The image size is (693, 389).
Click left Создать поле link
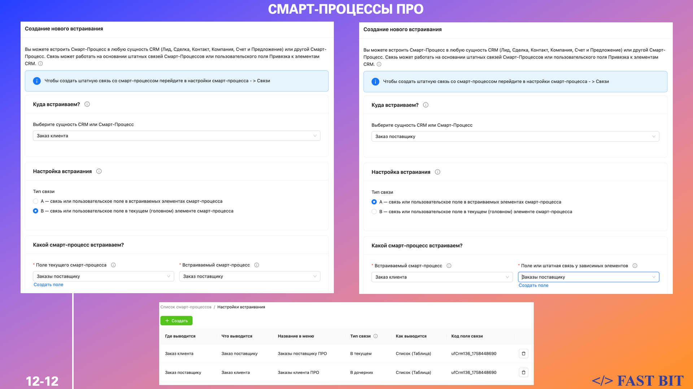[48, 285]
